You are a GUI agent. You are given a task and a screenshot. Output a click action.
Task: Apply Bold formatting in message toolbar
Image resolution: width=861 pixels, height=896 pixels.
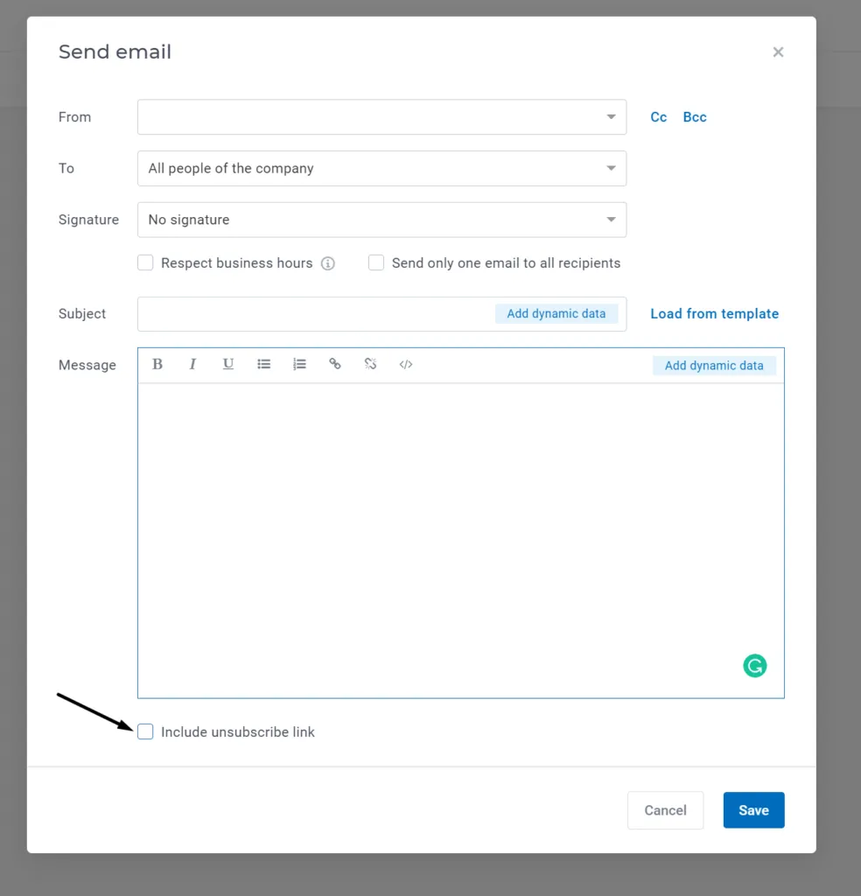[157, 364]
